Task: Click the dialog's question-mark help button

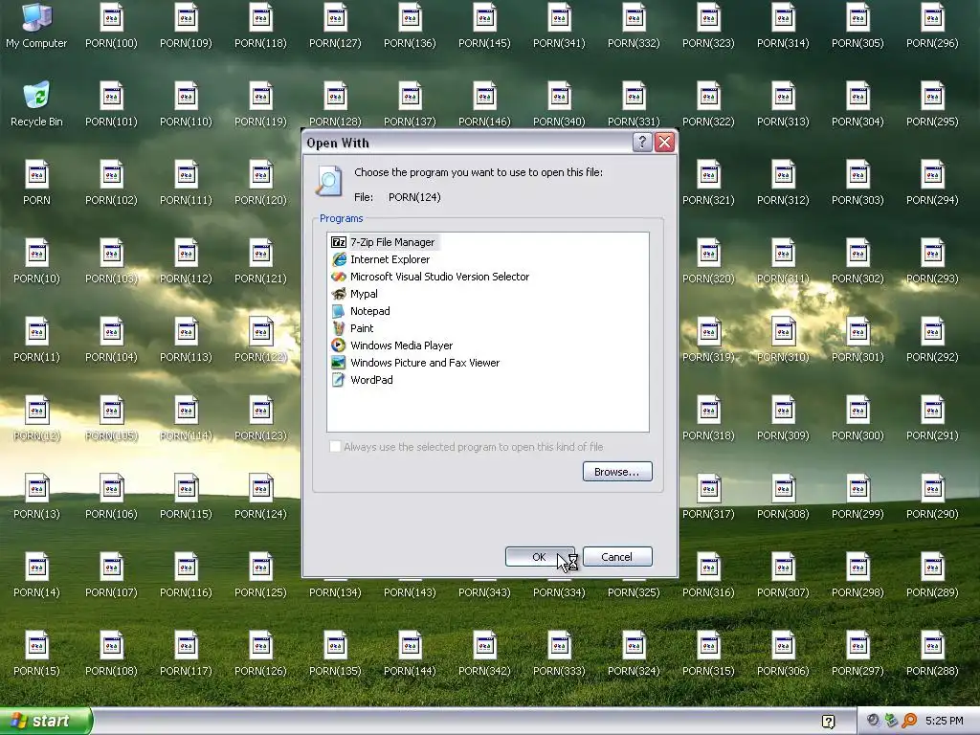Action: pyautogui.click(x=642, y=143)
